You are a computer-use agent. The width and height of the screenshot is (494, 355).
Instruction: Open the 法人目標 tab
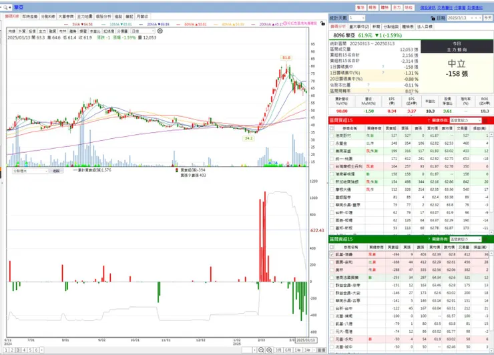point(425,27)
